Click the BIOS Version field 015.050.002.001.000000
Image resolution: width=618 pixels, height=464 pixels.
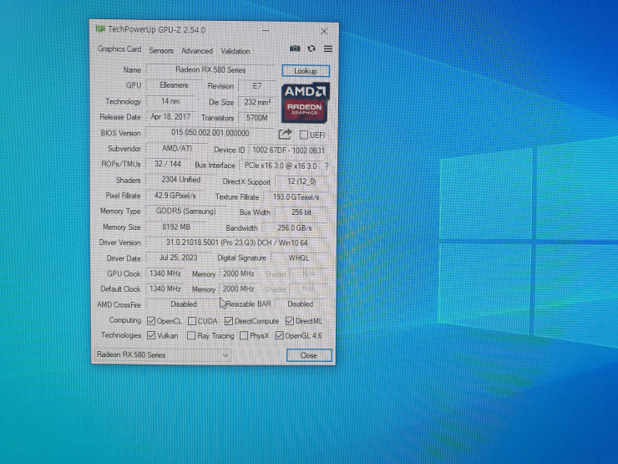(210, 133)
